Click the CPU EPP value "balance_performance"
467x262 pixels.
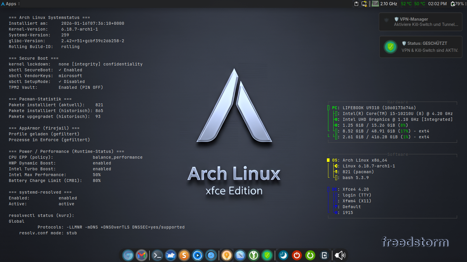118,157
